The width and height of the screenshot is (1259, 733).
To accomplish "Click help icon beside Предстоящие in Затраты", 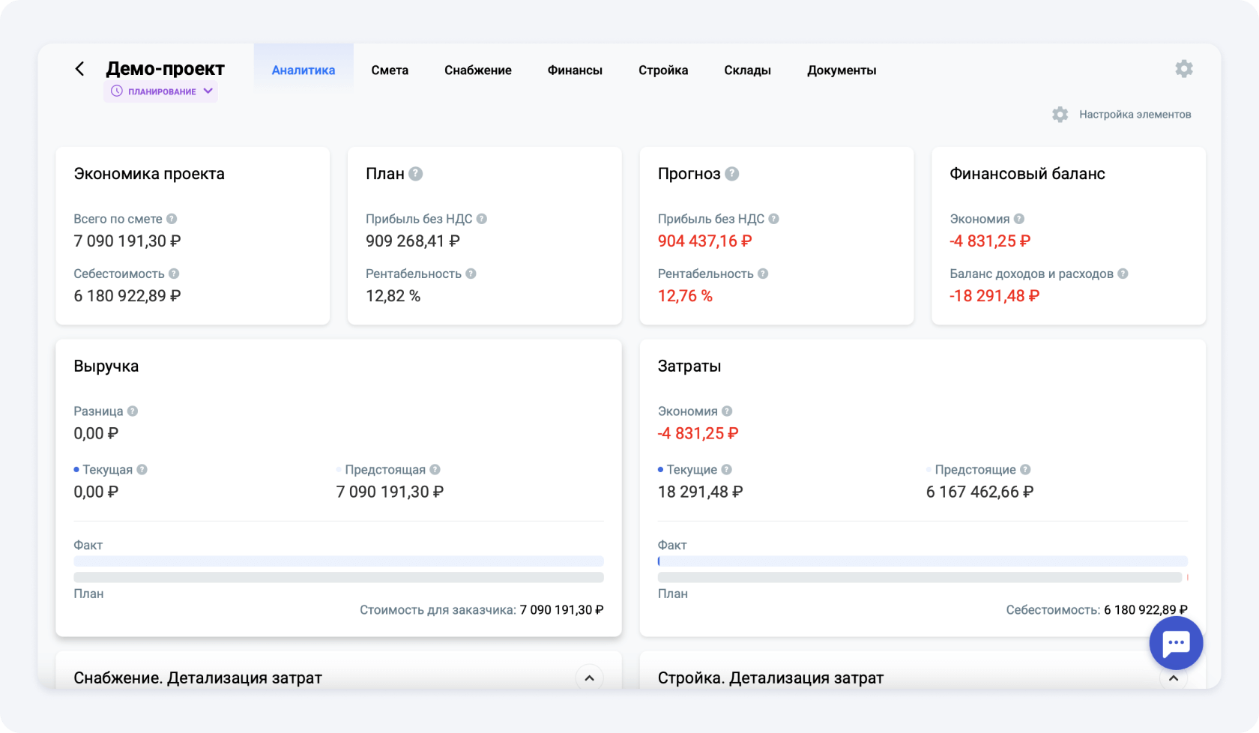I will [1025, 470].
